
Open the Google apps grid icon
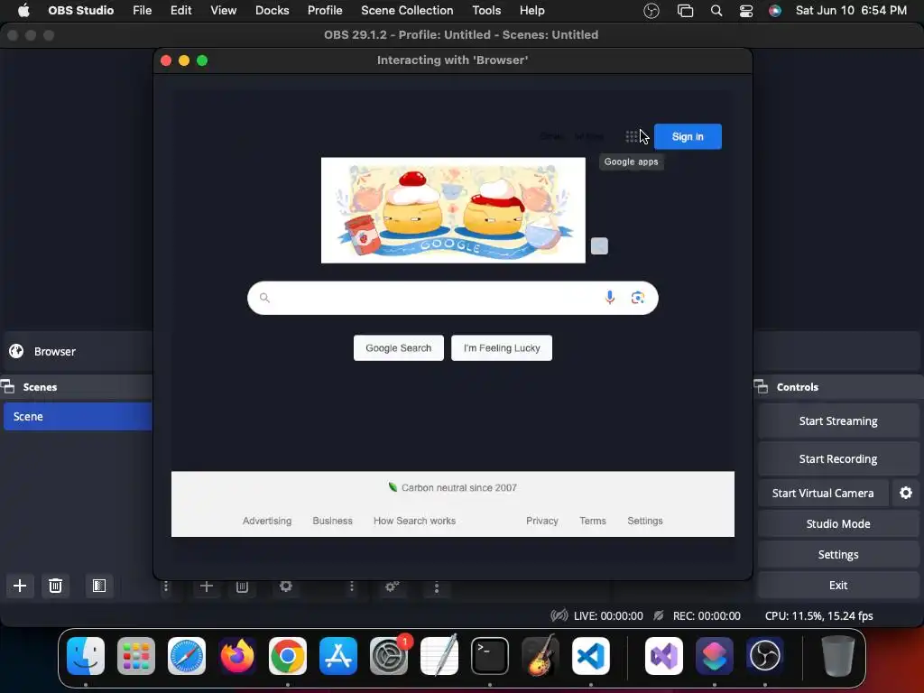(631, 137)
